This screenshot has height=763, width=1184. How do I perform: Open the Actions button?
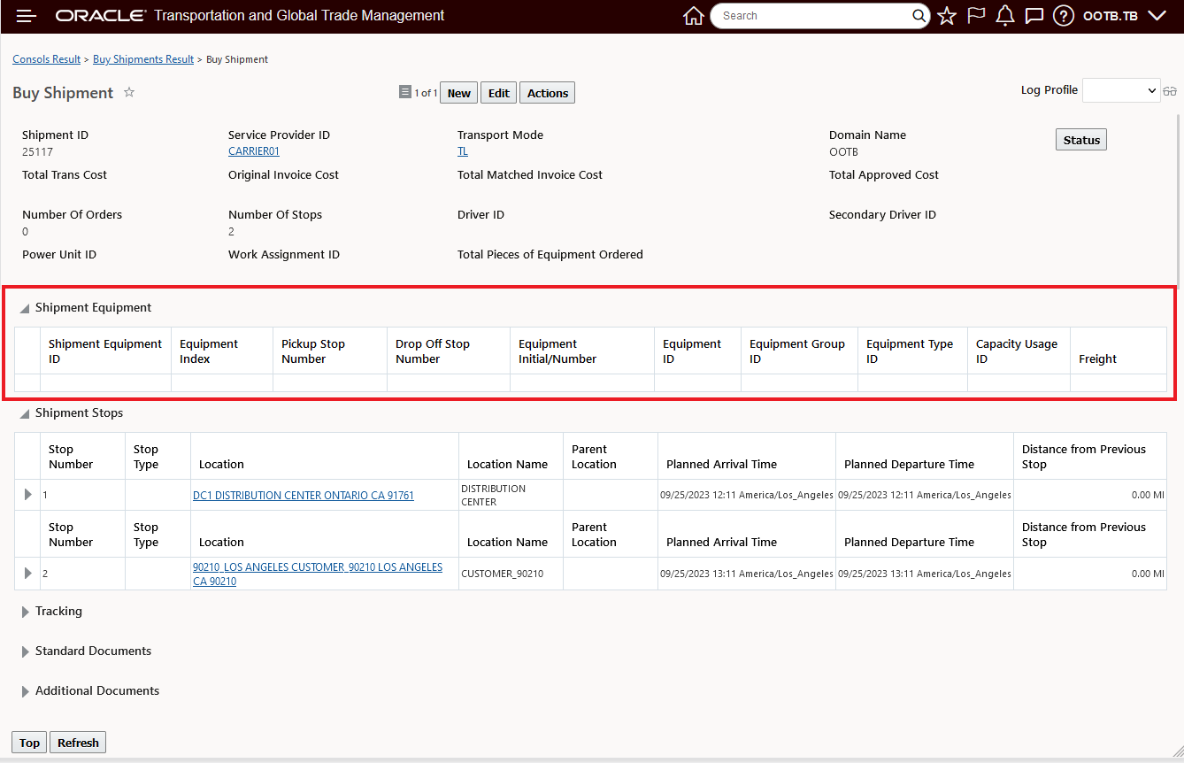point(548,93)
